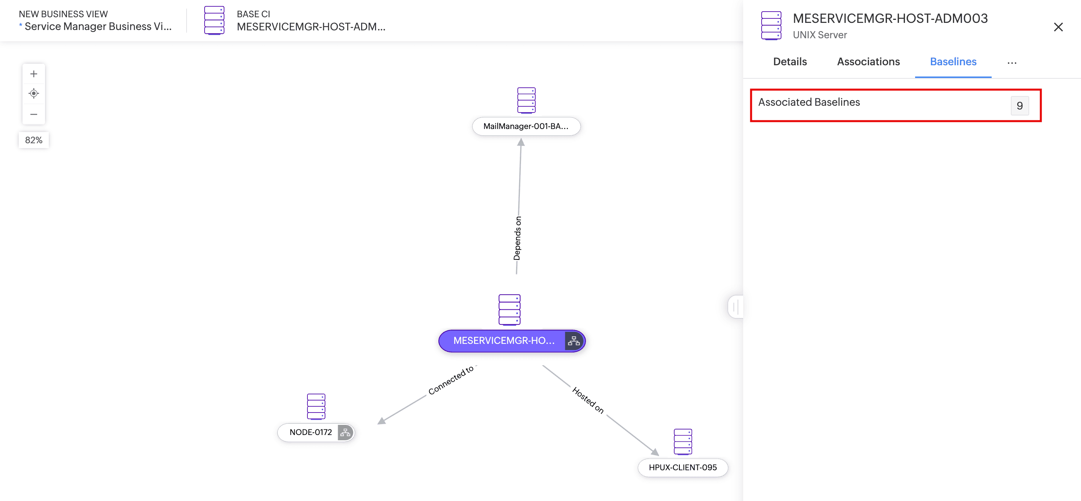Select the MailManager-001-BA... node label
This screenshot has width=1081, height=501.
(x=525, y=126)
